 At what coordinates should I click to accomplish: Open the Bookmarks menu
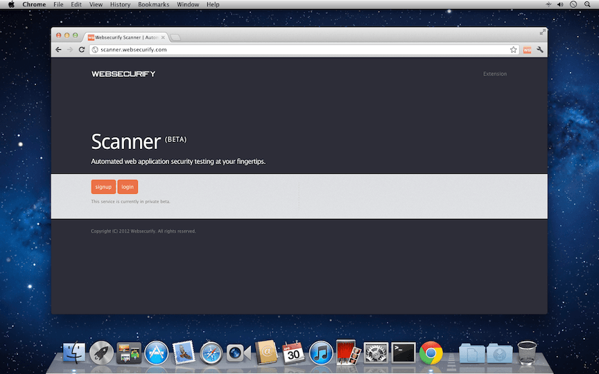point(154,5)
